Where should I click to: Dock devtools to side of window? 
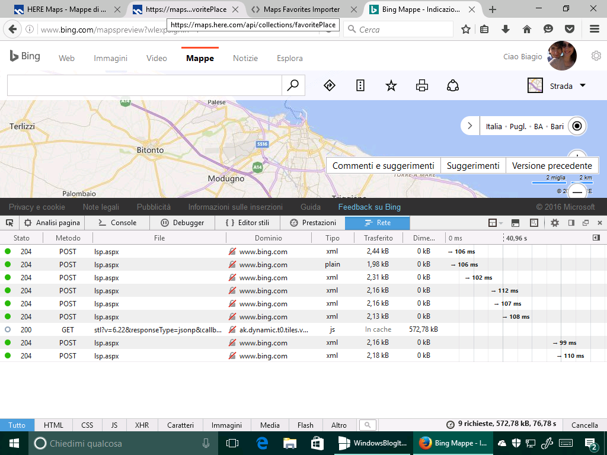(571, 223)
